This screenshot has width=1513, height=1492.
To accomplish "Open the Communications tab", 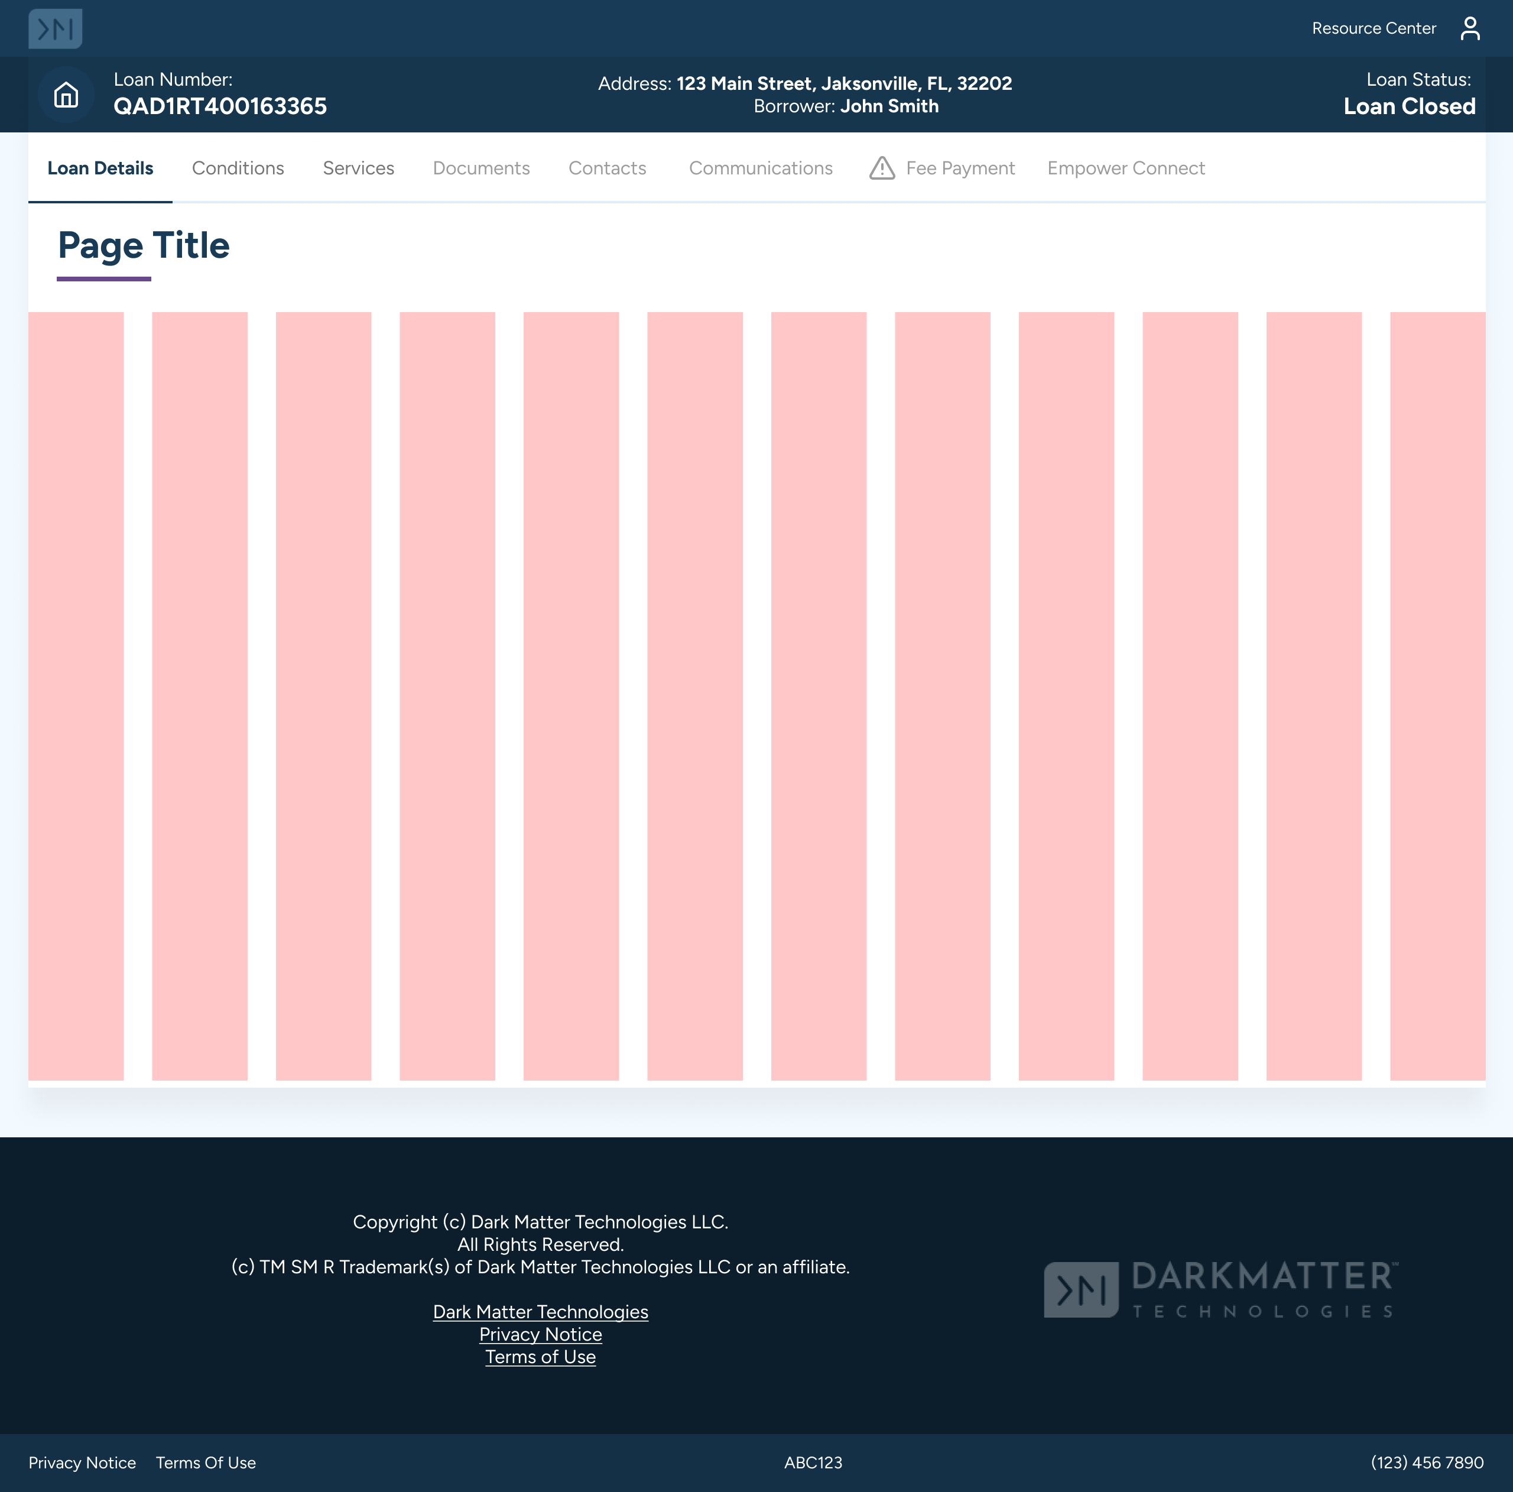I will pos(761,168).
